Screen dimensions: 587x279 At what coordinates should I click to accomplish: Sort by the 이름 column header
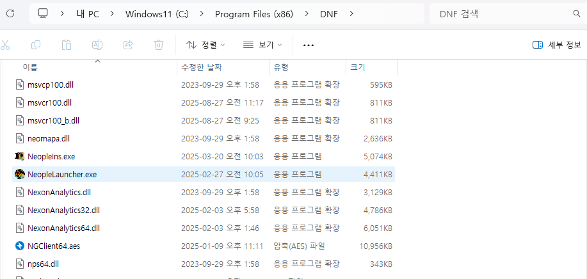pyautogui.click(x=30, y=67)
